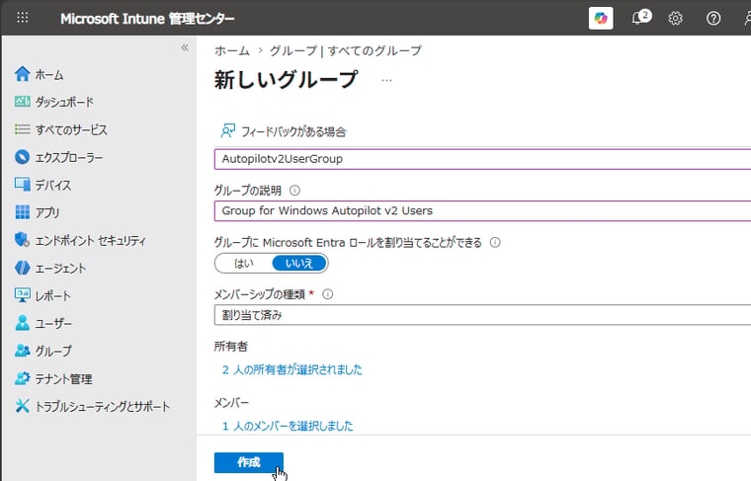Viewport: 751px width, 481px height.
Task: Open the notifications bell
Action: (x=639, y=18)
